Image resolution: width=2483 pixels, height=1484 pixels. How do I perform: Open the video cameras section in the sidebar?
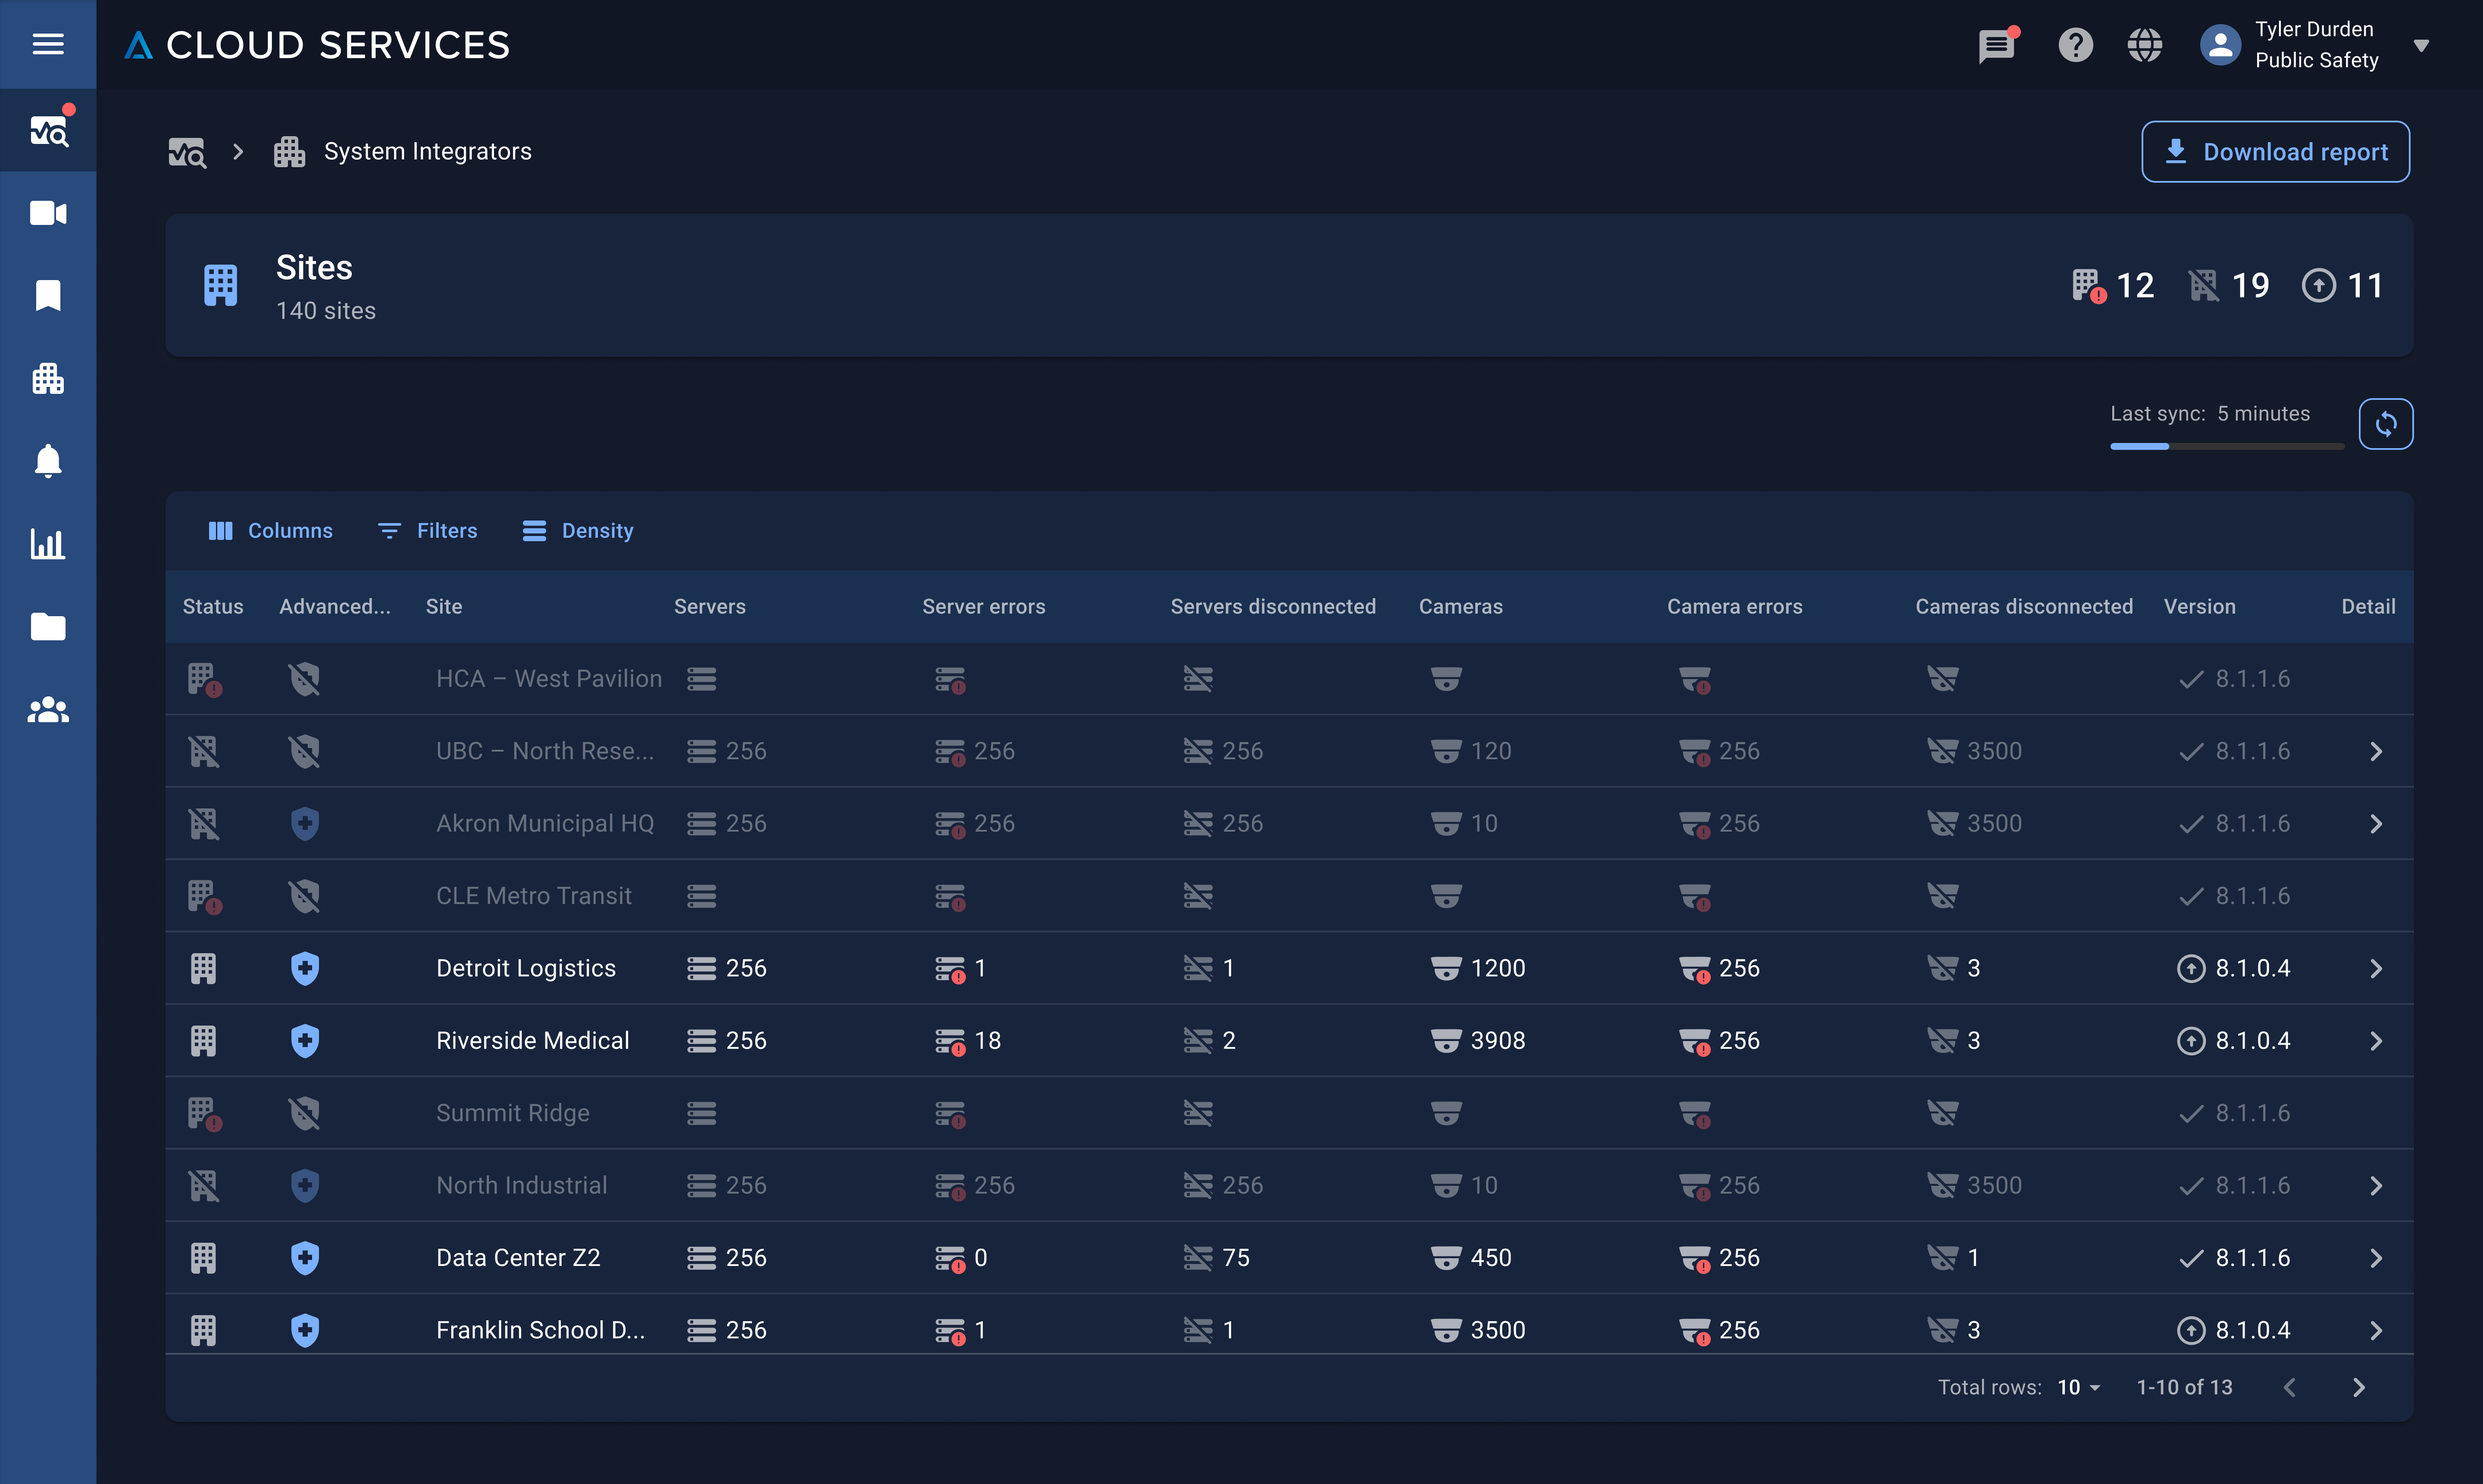pos(48,212)
